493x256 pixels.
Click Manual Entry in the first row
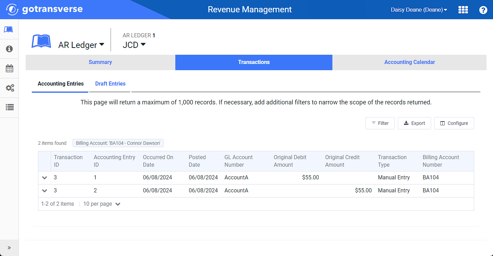tap(394, 178)
